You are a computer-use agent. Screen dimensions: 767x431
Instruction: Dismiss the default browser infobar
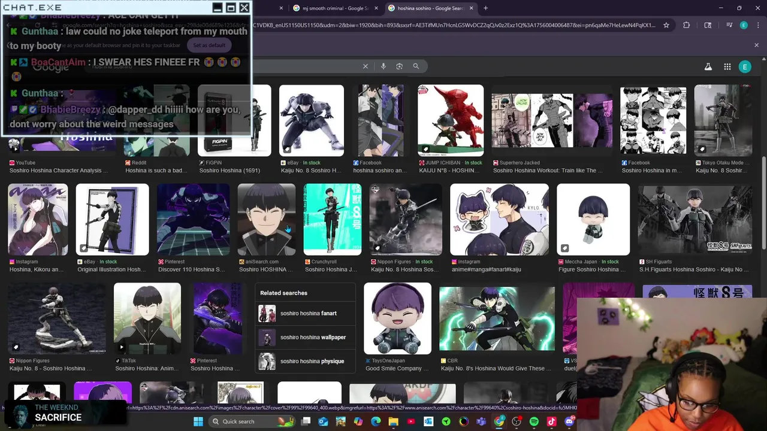756,45
